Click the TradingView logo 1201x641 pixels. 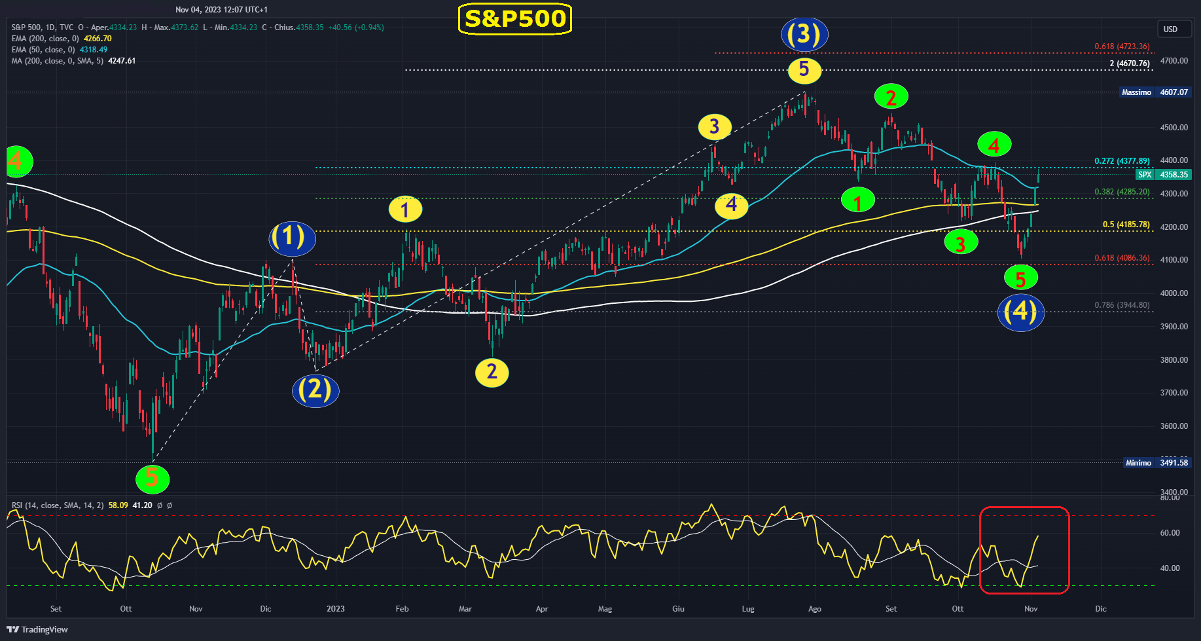[x=37, y=629]
